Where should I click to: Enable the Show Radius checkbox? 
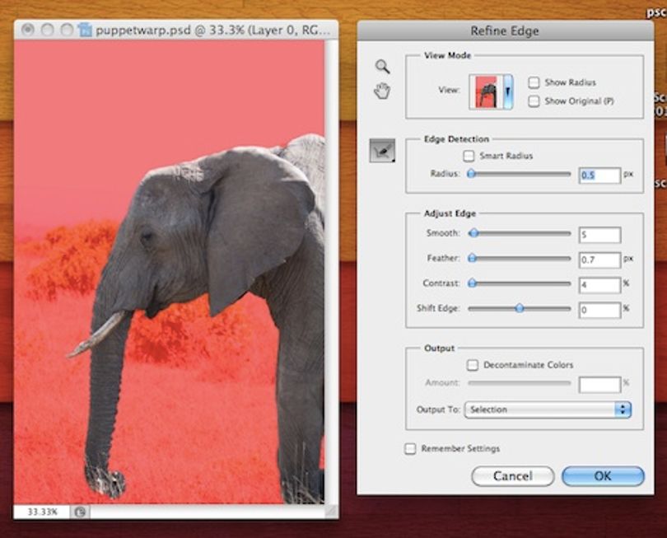534,82
